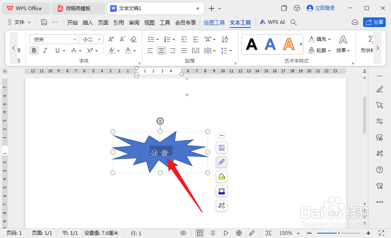Open text outline 轮廓 dropdown
The width and height of the screenshot is (391, 238).
pos(320,50)
